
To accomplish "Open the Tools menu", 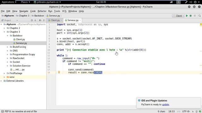I will coord(57,11).
